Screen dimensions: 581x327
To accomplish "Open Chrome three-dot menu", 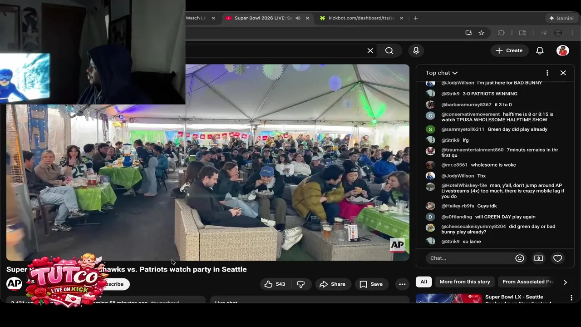I will coord(573,33).
